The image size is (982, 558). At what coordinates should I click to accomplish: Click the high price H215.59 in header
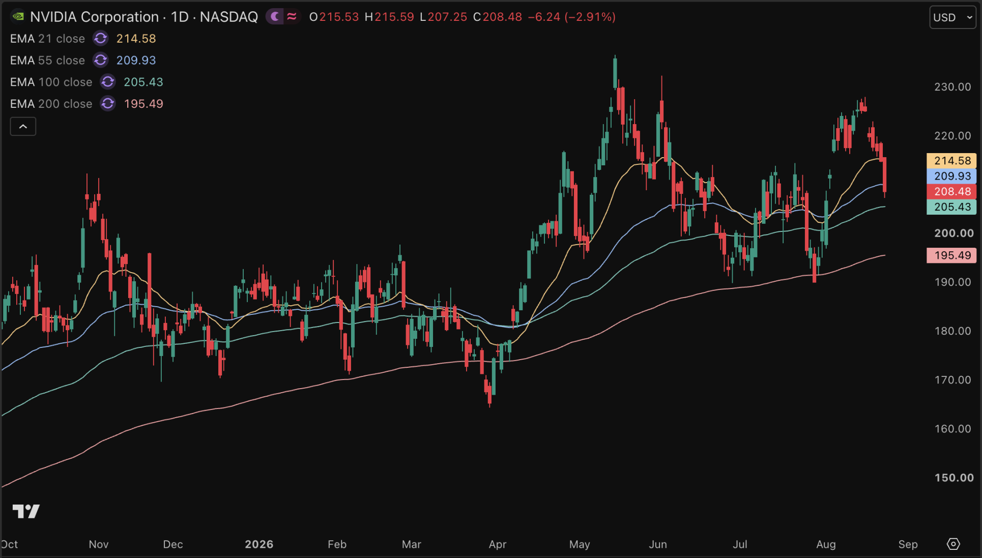pos(389,17)
